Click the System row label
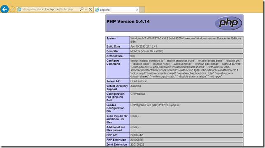Viewport: 265px width, 148px height. pyautogui.click(x=112, y=39)
